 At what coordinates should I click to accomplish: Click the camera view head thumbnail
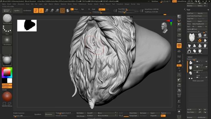(x=165, y=28)
